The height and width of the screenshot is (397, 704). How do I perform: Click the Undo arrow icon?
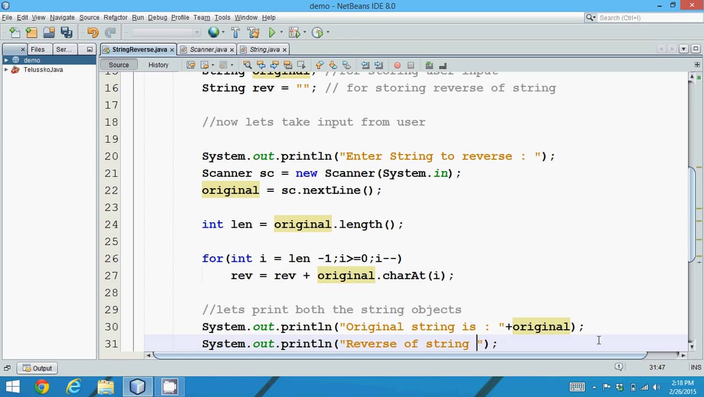pyautogui.click(x=93, y=33)
